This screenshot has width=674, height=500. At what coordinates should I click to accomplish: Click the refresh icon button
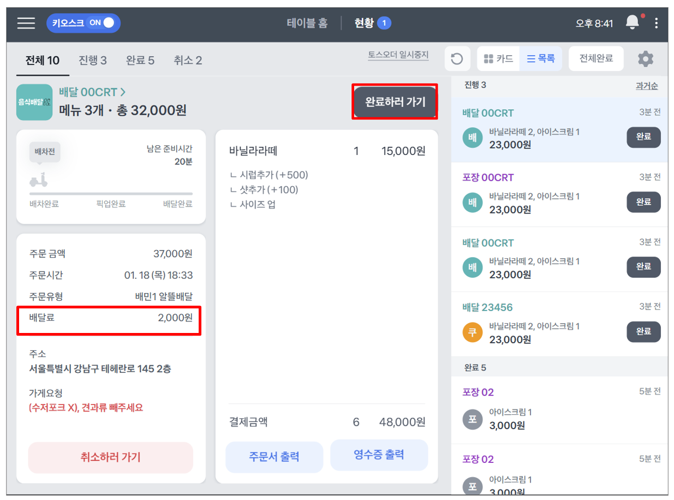(457, 58)
